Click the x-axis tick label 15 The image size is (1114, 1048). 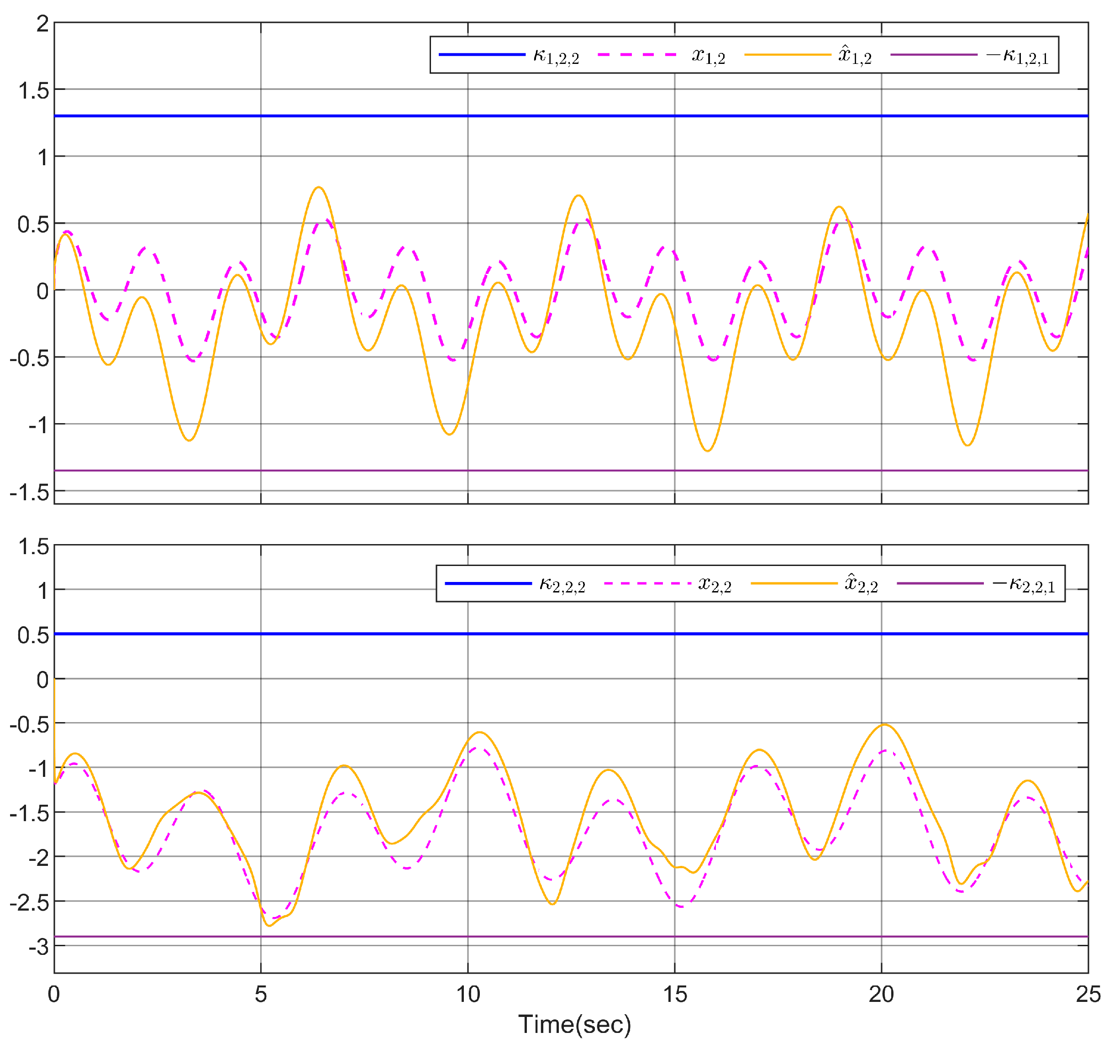click(675, 994)
